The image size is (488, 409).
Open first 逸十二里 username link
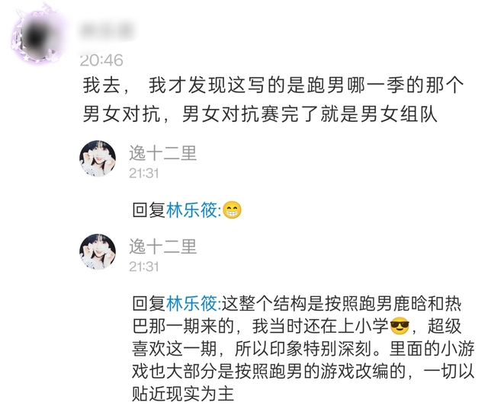click(x=163, y=153)
